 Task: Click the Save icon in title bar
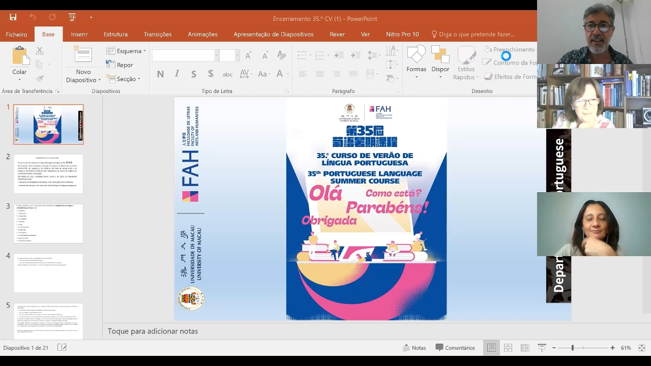pos(13,17)
